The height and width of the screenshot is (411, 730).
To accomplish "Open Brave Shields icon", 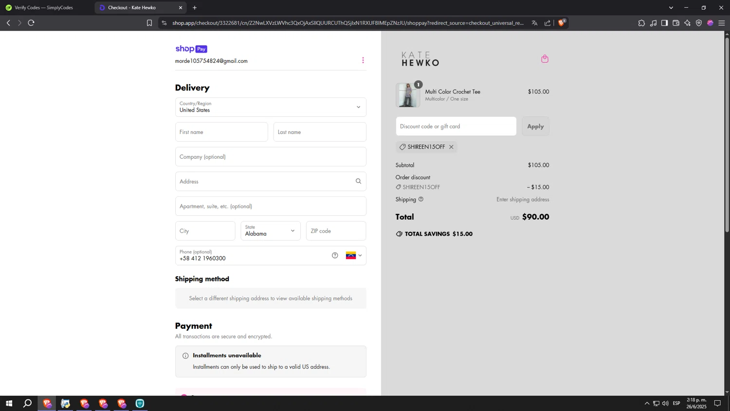I will tap(562, 22).
